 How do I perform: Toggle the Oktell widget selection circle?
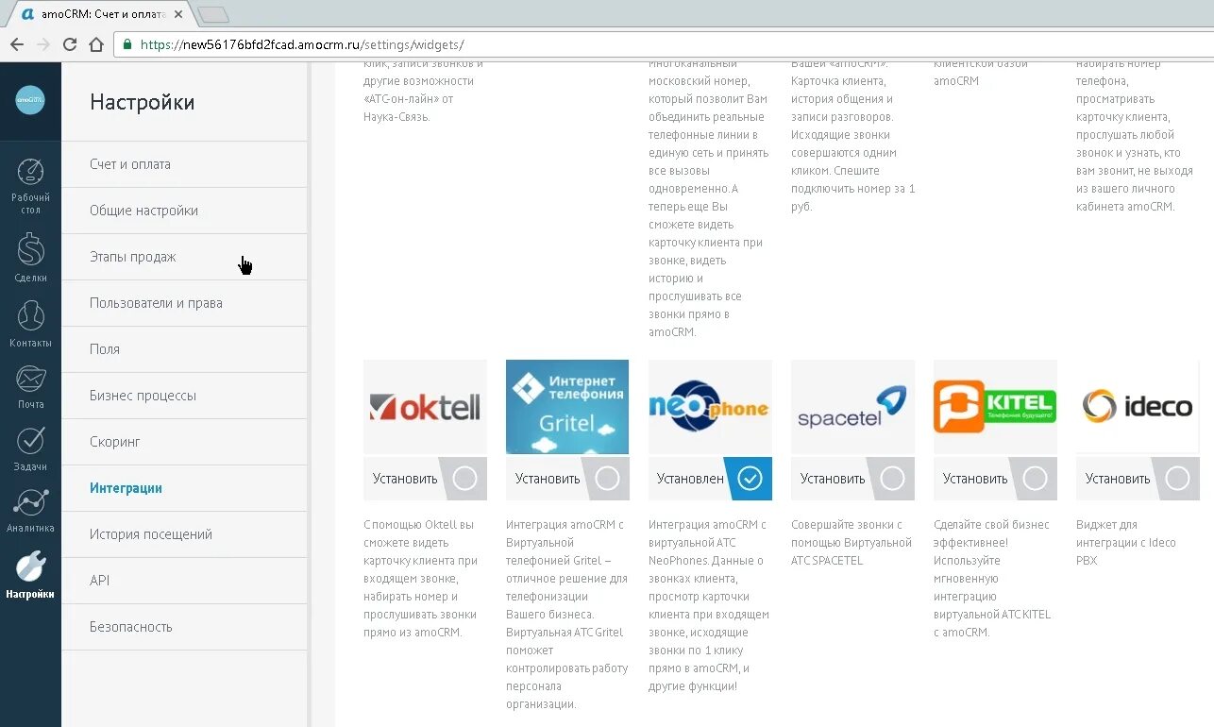[464, 479]
